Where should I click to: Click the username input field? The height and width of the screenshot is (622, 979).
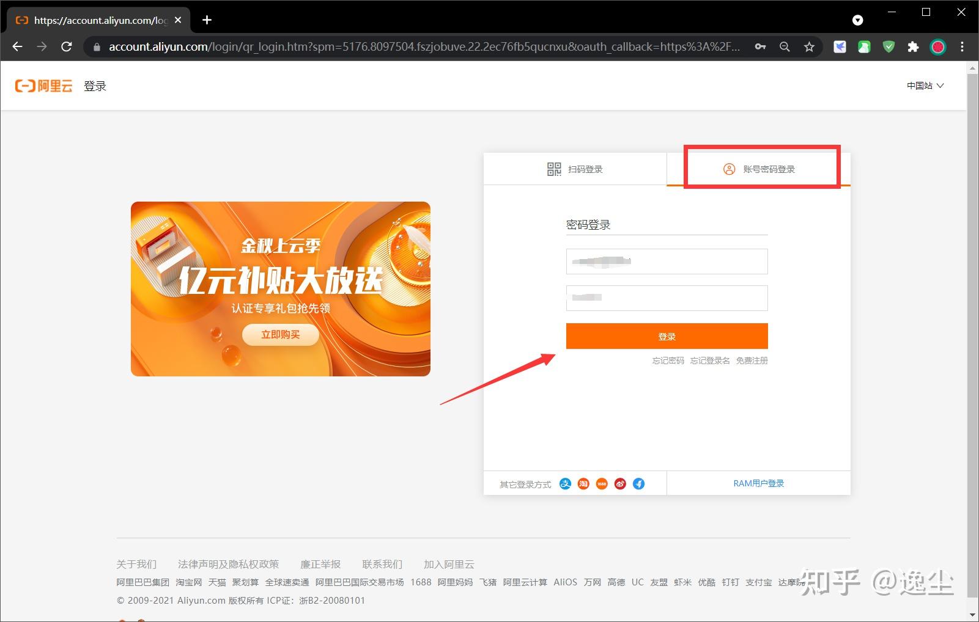click(x=667, y=262)
